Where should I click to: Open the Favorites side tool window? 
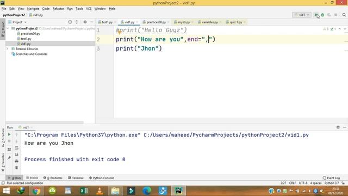(3, 162)
